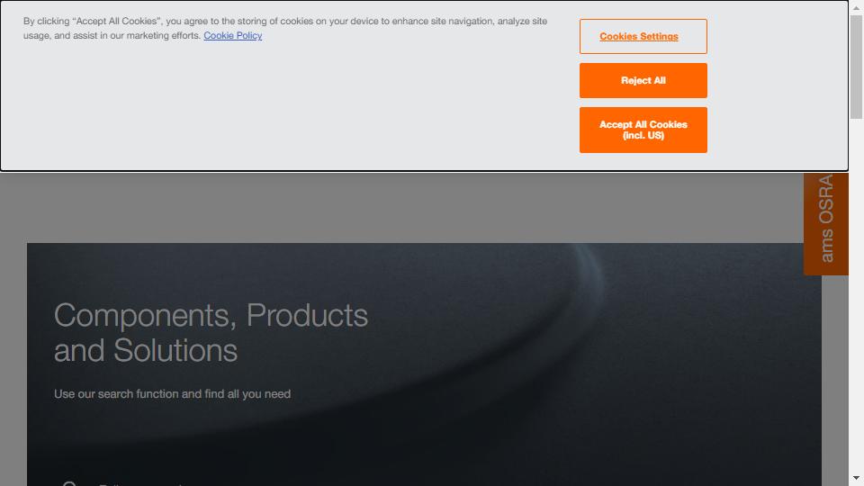Click the cookie consent message text
This screenshot has height=486, width=864.
[x=285, y=28]
